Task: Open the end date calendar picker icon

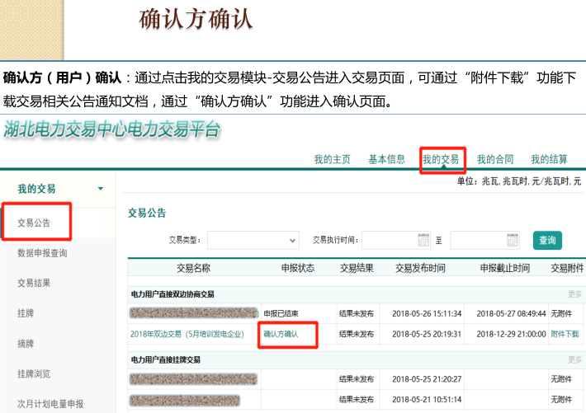Action: click(x=513, y=241)
